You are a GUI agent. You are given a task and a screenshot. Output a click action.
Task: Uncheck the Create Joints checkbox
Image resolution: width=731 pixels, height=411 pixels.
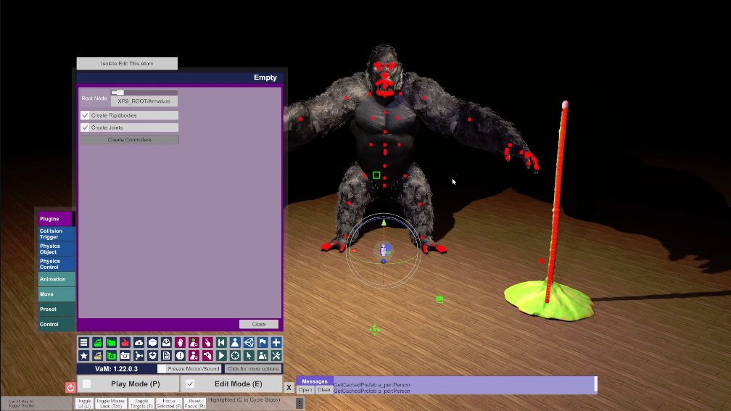click(85, 128)
